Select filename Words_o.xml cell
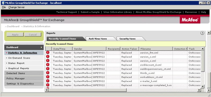 pos(156,73)
